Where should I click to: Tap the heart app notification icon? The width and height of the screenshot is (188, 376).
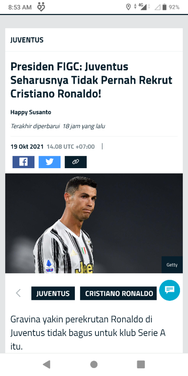coord(41,7)
